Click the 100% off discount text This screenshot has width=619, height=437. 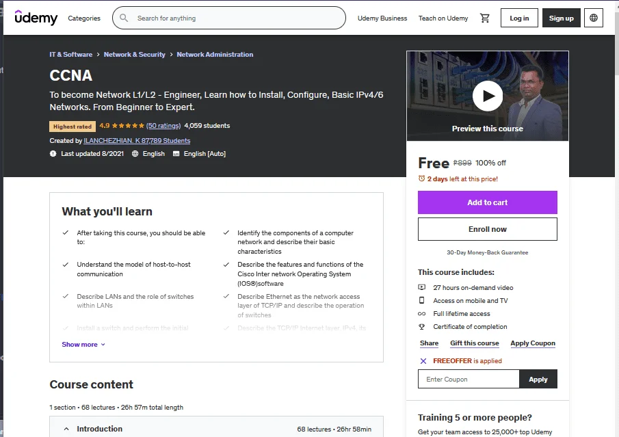pyautogui.click(x=490, y=163)
